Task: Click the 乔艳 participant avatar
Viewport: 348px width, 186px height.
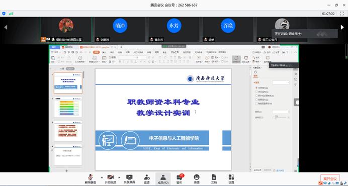Action: pyautogui.click(x=228, y=26)
